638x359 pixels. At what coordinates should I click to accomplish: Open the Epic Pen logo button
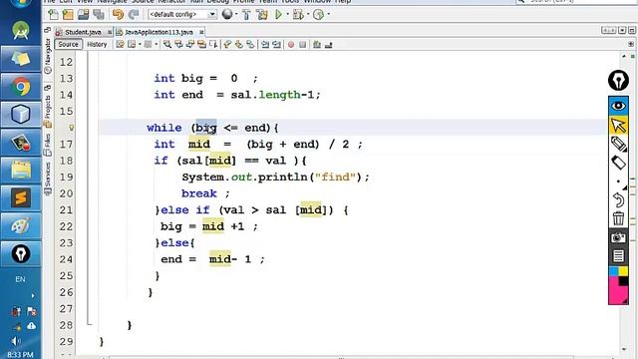618,80
